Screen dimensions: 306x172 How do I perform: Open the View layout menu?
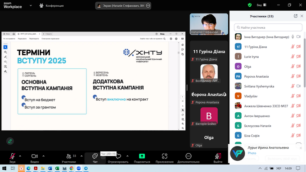pyautogui.click(x=261, y=5)
